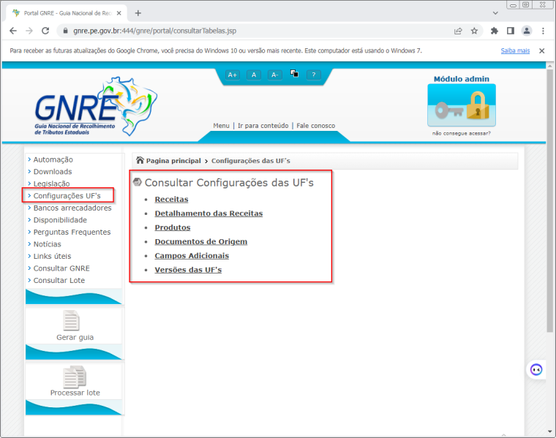
Task: Click browser forward arrow
Action: [29, 31]
